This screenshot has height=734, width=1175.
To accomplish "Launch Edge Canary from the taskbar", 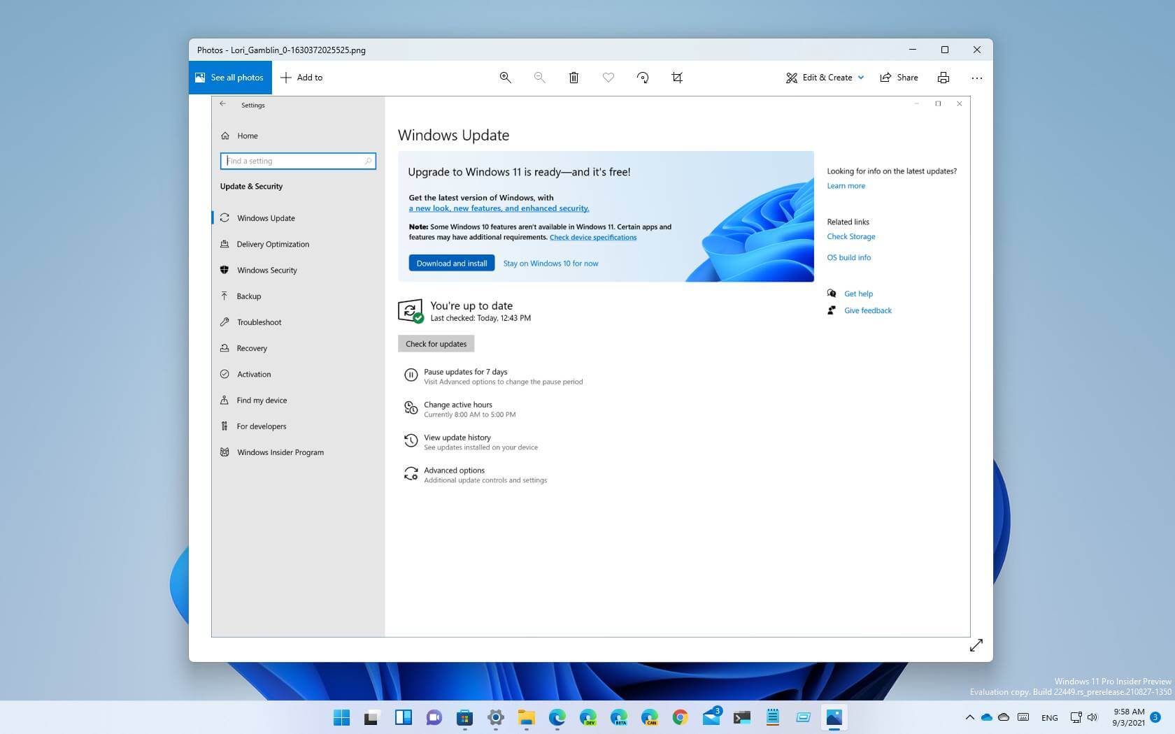I will (x=649, y=717).
